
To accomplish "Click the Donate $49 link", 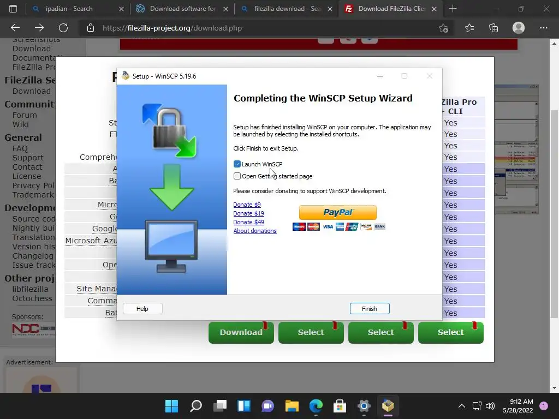I will tap(248, 222).
